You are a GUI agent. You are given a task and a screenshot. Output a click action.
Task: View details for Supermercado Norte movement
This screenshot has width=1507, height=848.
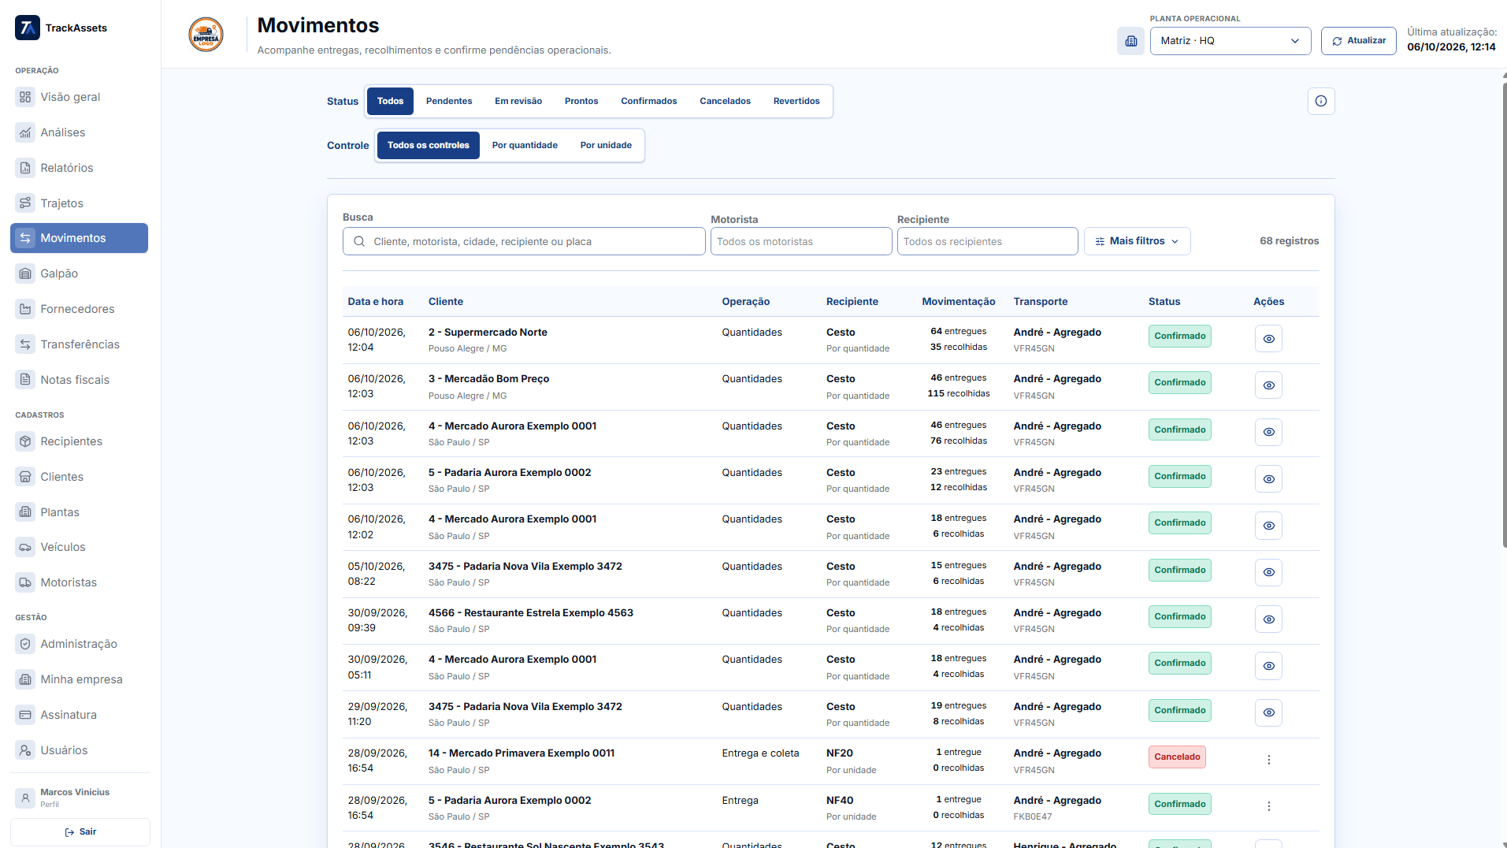click(1268, 339)
